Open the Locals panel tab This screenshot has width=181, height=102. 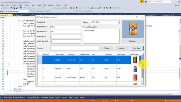click(76, 97)
